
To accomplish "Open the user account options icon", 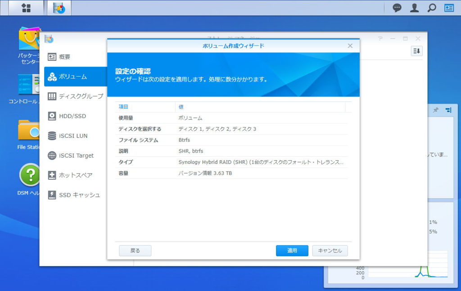I will click(414, 8).
